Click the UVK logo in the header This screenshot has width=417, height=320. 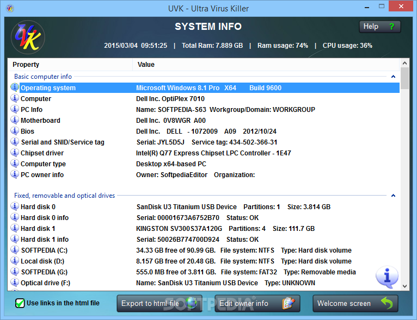pyautogui.click(x=28, y=37)
